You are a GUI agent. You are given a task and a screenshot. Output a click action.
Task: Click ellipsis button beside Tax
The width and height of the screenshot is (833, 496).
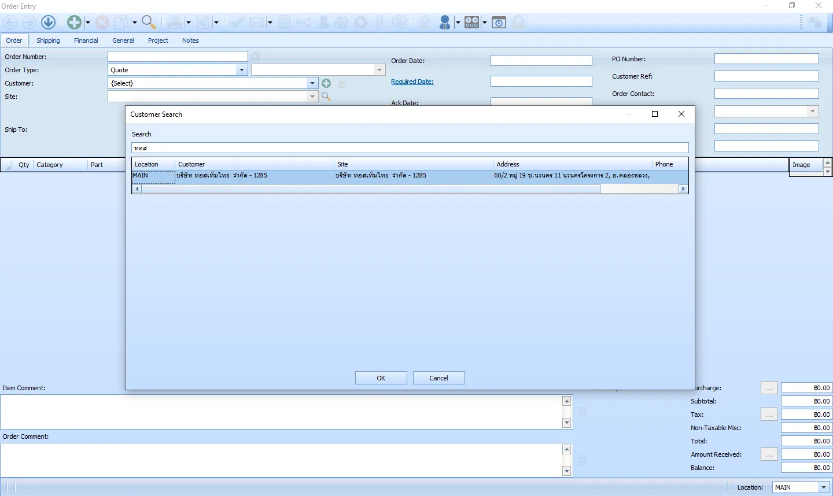point(769,414)
